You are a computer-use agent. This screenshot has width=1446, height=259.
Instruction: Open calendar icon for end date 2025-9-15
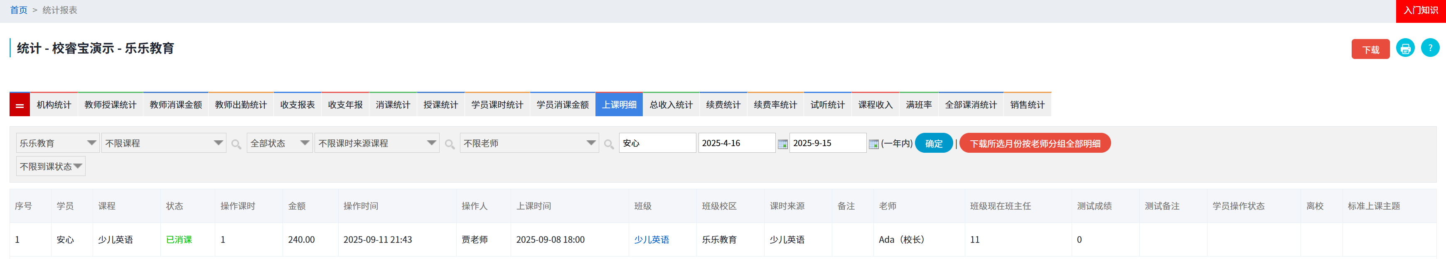[x=873, y=144]
